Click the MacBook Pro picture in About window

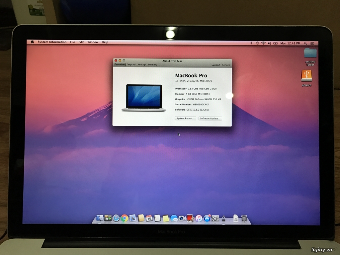tap(143, 98)
